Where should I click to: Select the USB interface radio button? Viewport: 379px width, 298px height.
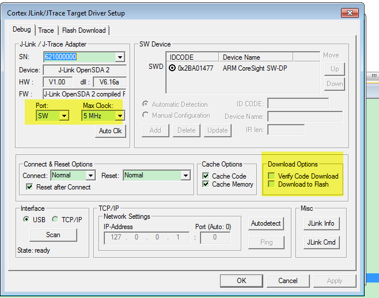[x=26, y=219]
